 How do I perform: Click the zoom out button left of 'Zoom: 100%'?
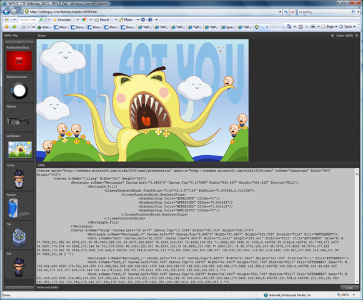[332, 36]
